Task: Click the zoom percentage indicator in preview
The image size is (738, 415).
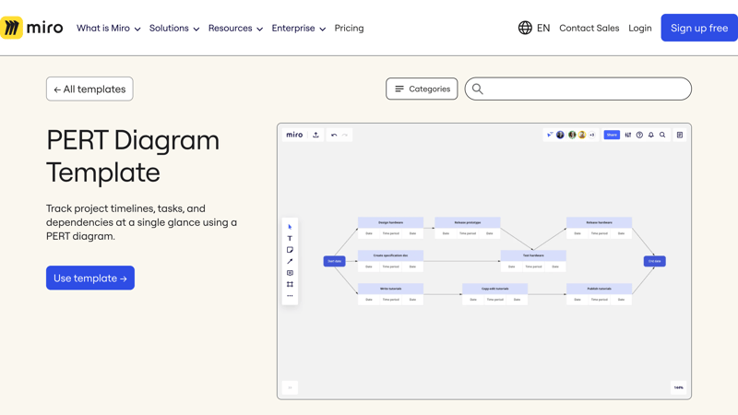Action: (x=679, y=387)
